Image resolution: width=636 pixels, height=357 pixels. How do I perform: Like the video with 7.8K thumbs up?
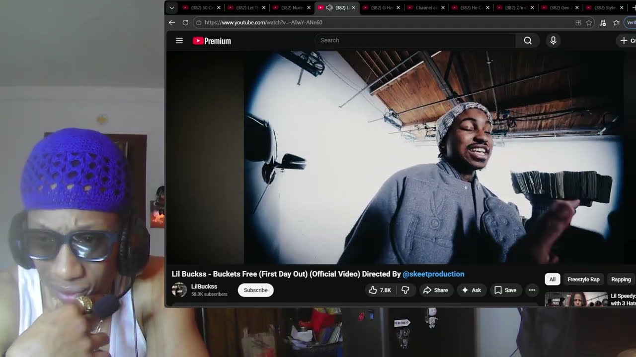(x=380, y=290)
